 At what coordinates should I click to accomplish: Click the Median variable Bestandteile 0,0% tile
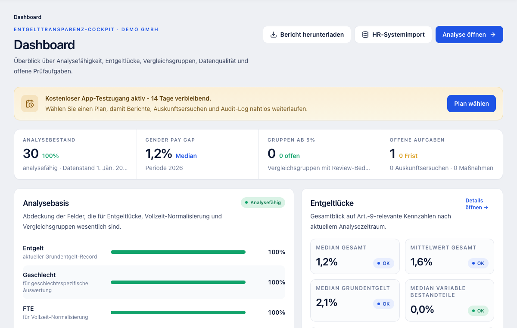click(449, 300)
